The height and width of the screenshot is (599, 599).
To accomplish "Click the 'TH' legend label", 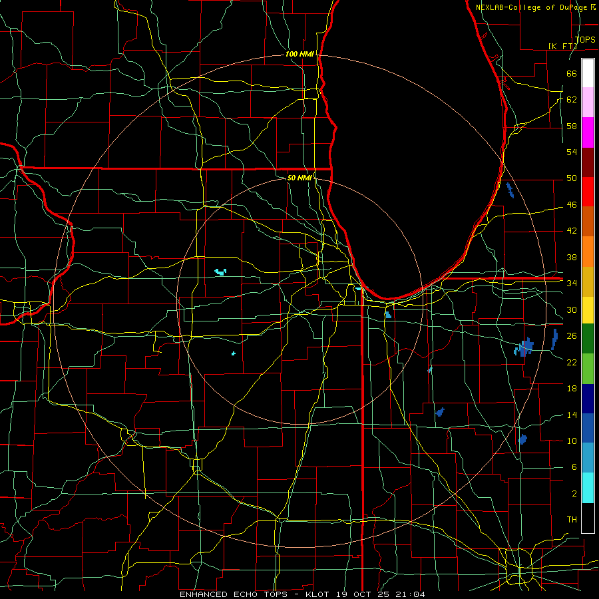I will coord(572,520).
